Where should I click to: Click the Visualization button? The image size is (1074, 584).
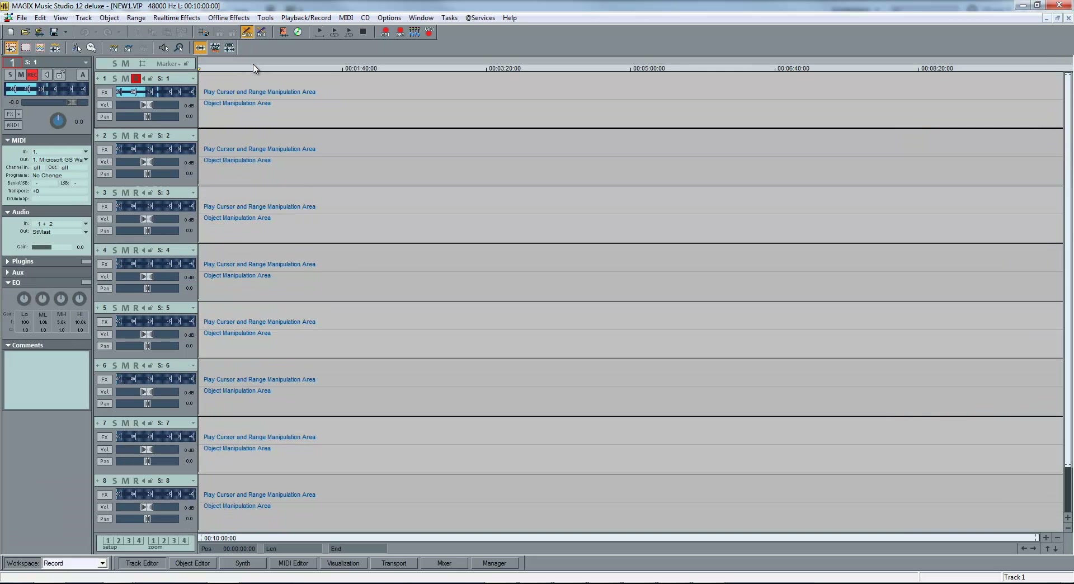tap(343, 563)
